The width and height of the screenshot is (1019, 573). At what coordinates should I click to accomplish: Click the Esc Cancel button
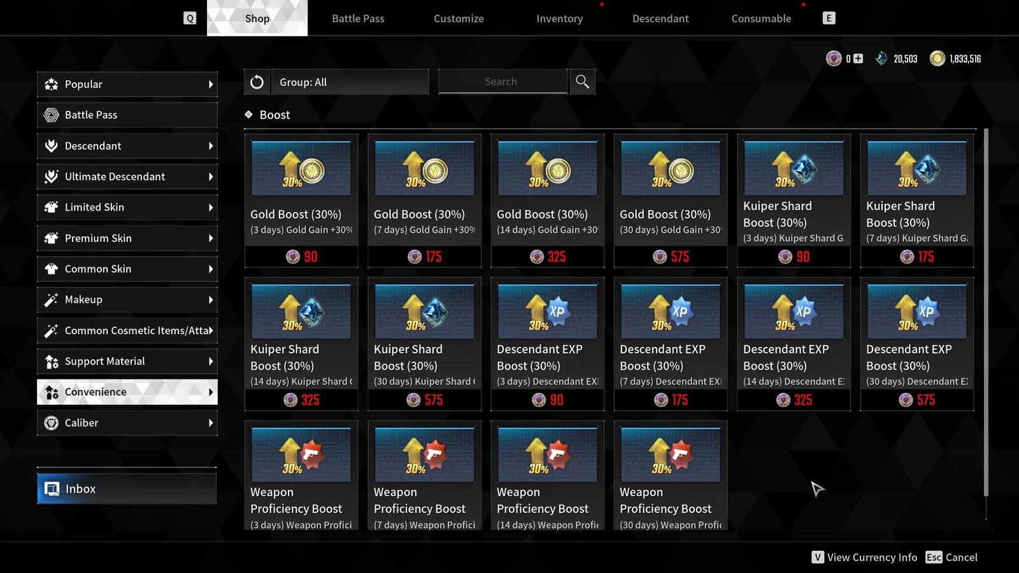point(951,557)
